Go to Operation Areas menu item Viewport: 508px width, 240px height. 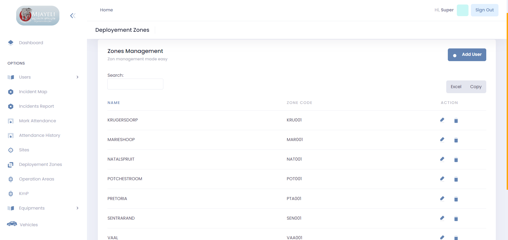click(36, 179)
